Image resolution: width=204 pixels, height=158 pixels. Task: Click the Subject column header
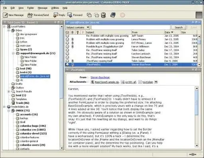tap(108, 32)
